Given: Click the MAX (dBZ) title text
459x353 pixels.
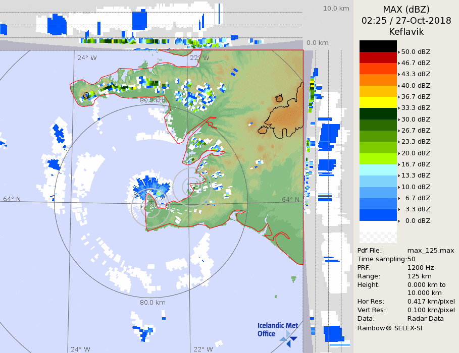Looking at the screenshot, I should point(406,10).
